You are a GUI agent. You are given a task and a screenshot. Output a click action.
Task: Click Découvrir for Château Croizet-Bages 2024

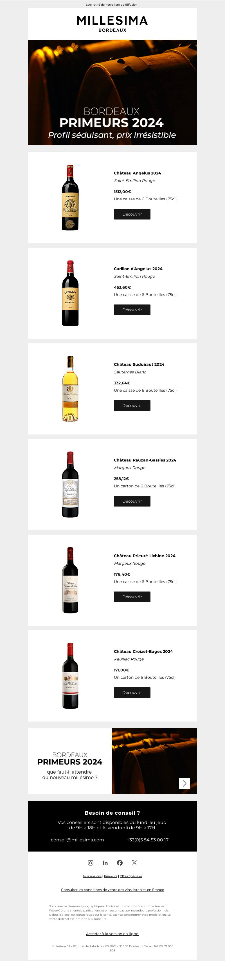click(x=132, y=692)
